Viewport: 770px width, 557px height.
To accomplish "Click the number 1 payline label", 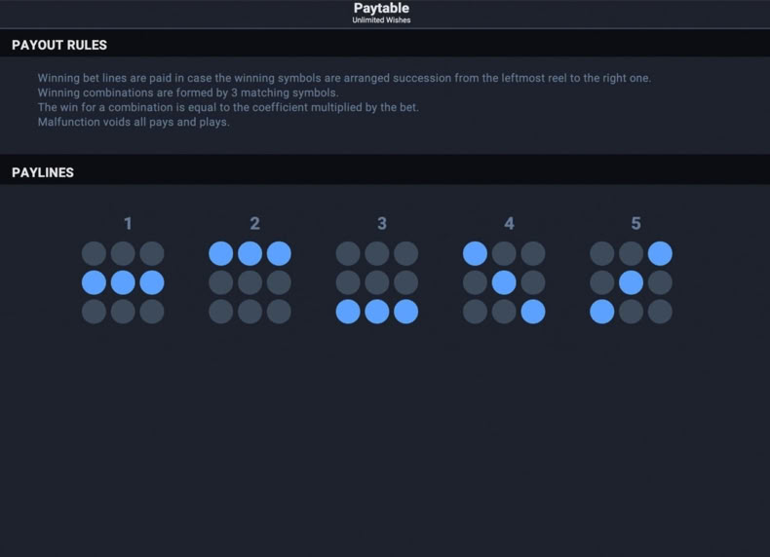I will pyautogui.click(x=128, y=224).
